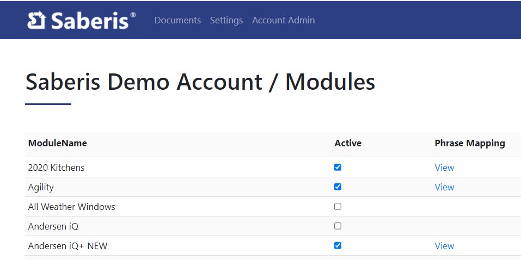
Task: View phrase mapping for 2020 Kitchens
Action: point(444,168)
